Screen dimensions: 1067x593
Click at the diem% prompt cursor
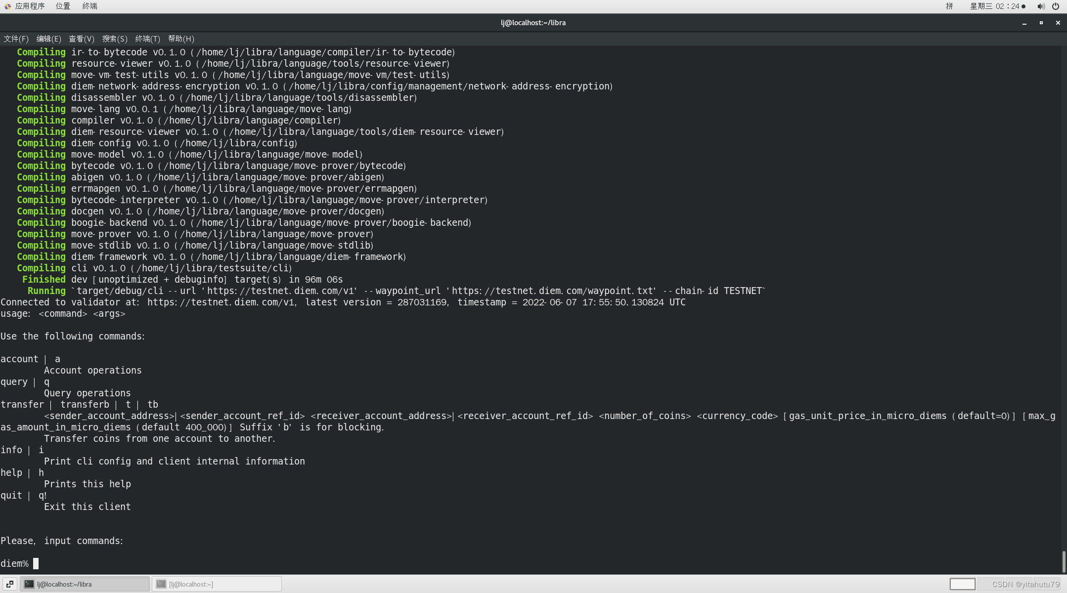point(36,563)
